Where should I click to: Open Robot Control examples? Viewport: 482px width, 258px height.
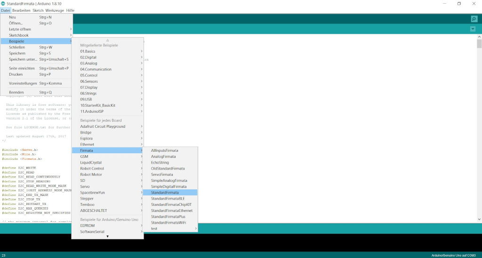coord(108,168)
